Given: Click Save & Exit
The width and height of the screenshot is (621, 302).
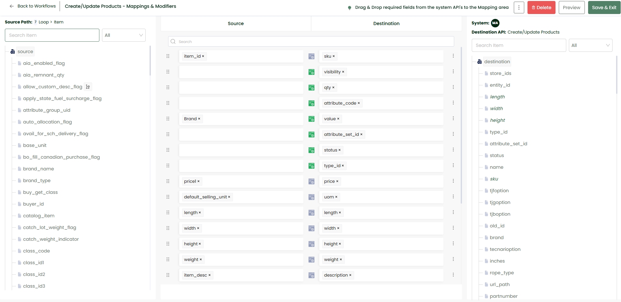Looking at the screenshot, I should click(x=604, y=7).
